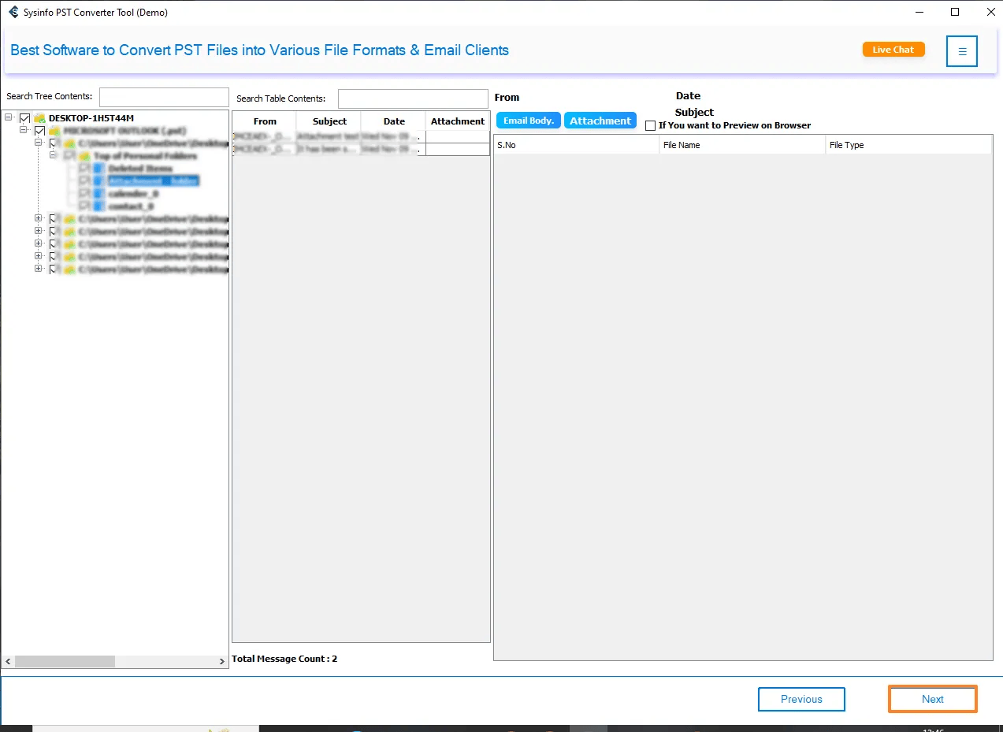
Task: Focus the Search Table Contents field
Action: 413,98
